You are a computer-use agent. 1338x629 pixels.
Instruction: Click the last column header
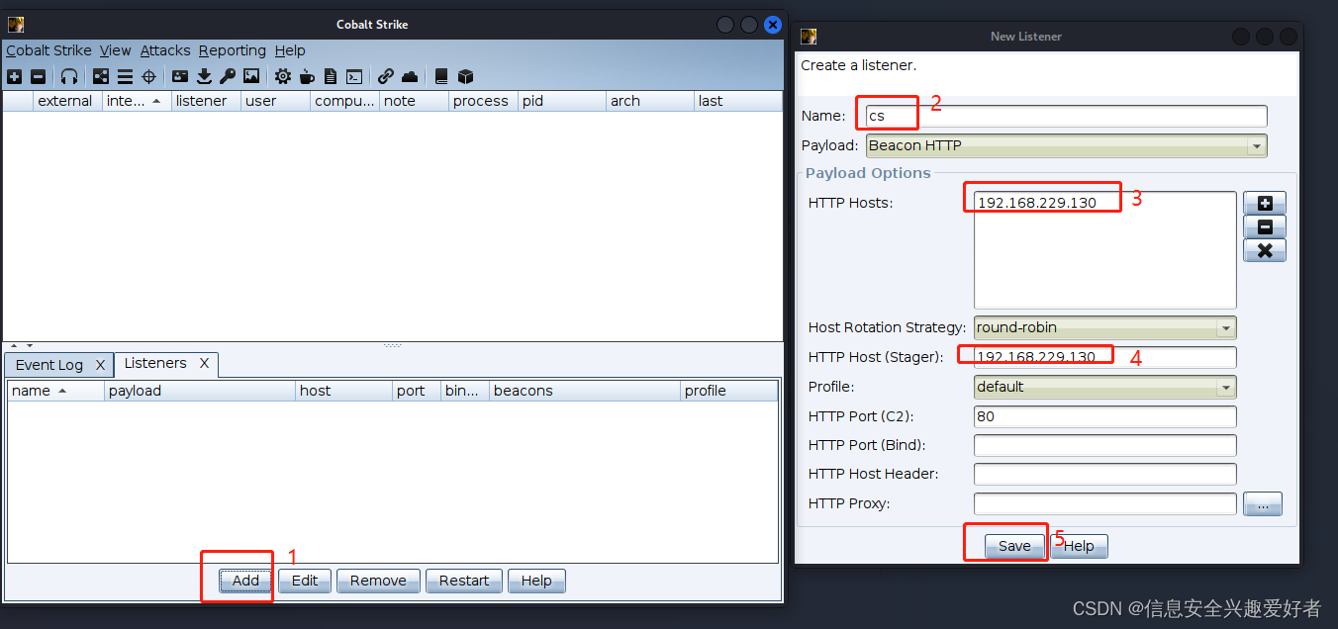coord(737,101)
